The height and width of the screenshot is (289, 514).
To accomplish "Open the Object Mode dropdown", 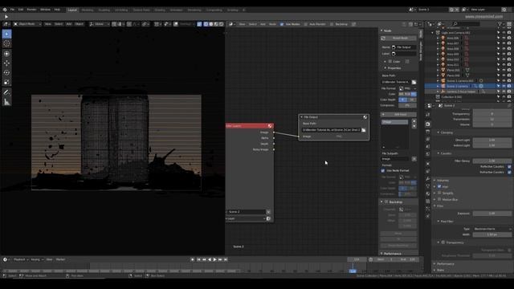I will click(x=27, y=24).
